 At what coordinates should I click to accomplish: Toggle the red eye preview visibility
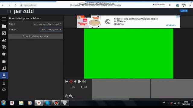click(71, 81)
